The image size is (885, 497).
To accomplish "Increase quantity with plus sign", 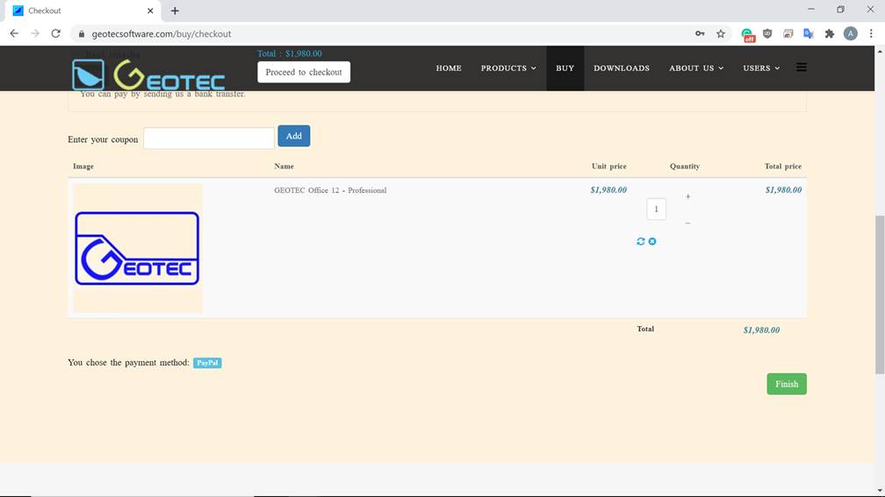I will 687,196.
